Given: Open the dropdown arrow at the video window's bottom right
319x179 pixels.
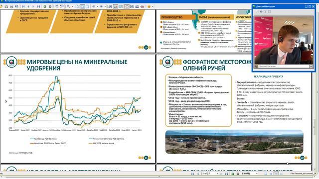Looking at the screenshot, I should (x=311, y=66).
